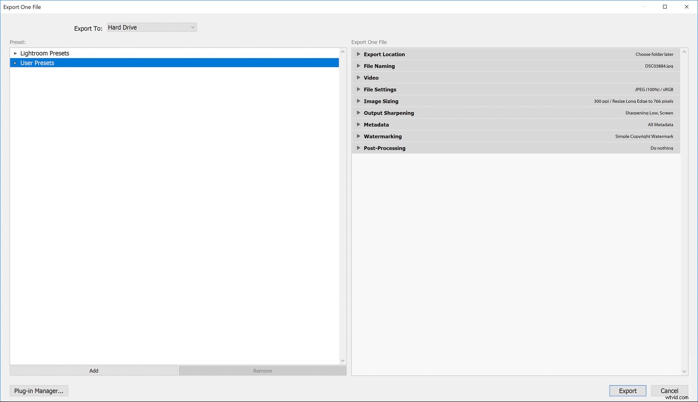Open the Plug-in Manager
Screen dimensions: 698x402
coord(39,391)
